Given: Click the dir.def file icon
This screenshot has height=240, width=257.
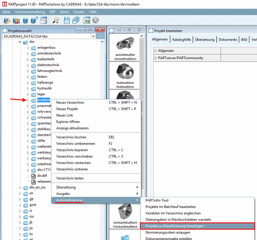Looking at the screenshot, I should (34, 176).
